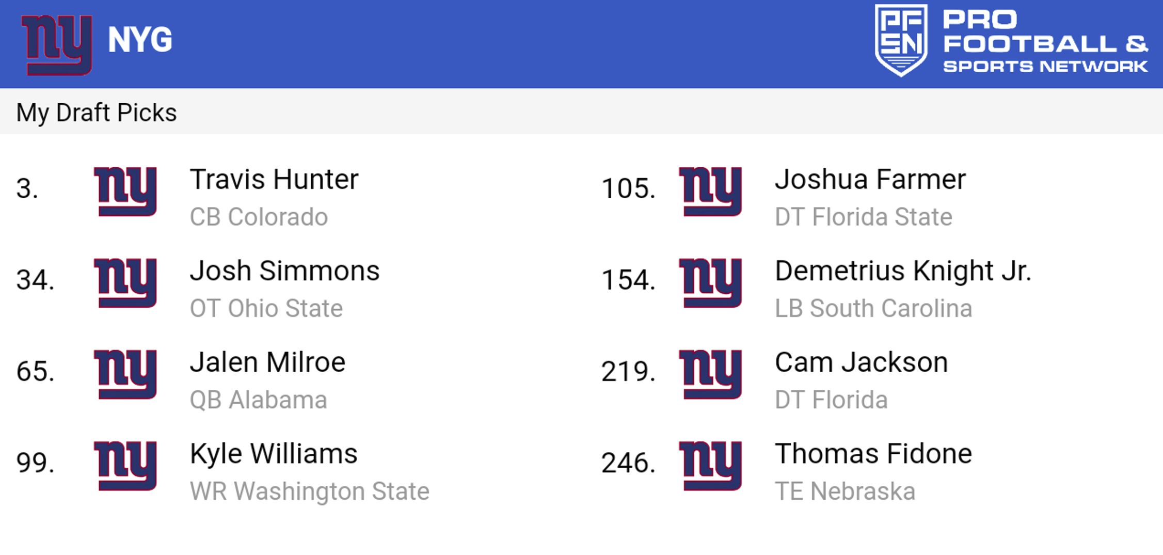This screenshot has height=555, width=1163.
Task: Select the Travis Hunter player name
Action: (x=274, y=180)
